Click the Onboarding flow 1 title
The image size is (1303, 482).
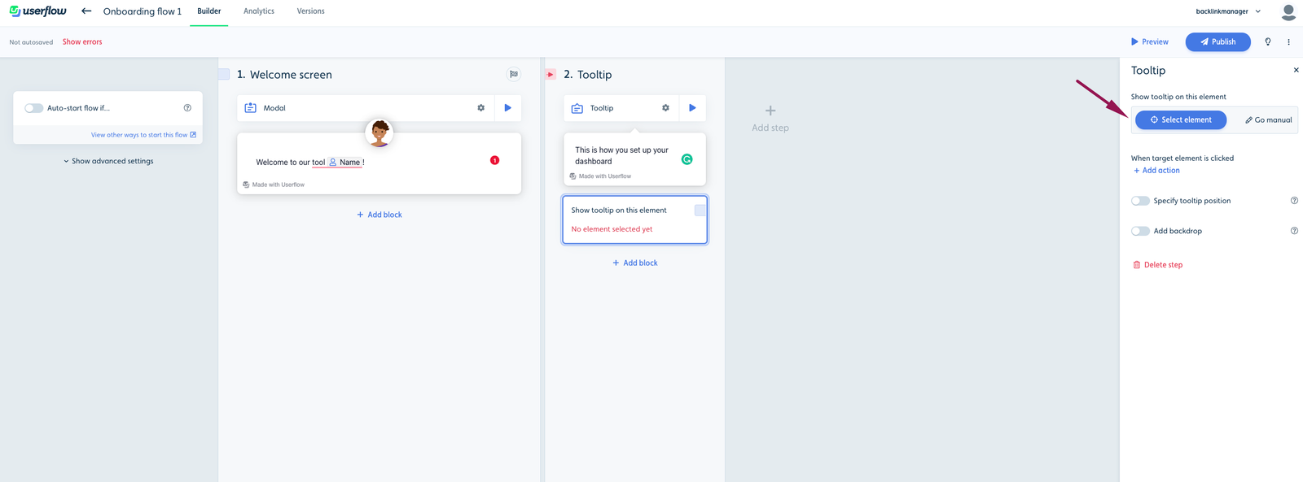pyautogui.click(x=143, y=11)
